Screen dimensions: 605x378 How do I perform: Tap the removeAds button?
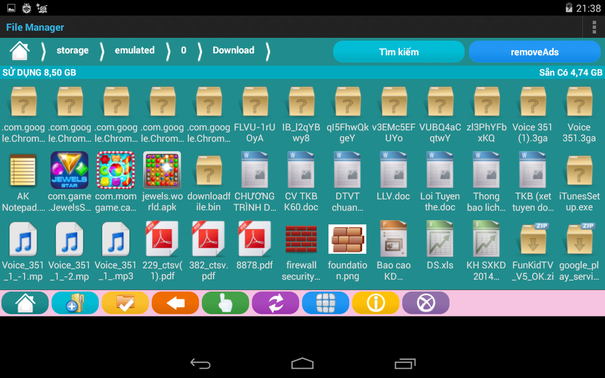(535, 52)
